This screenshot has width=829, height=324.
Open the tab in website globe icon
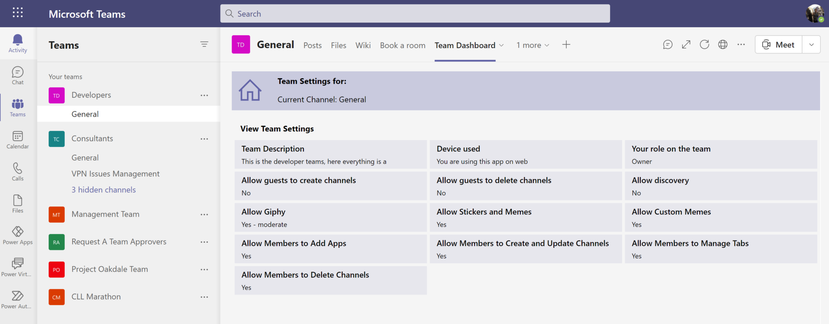coord(723,45)
